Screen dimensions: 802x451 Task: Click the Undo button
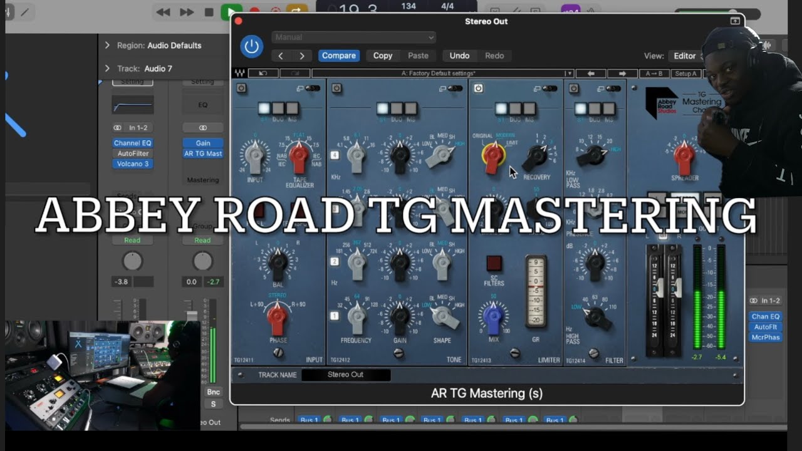(x=459, y=56)
